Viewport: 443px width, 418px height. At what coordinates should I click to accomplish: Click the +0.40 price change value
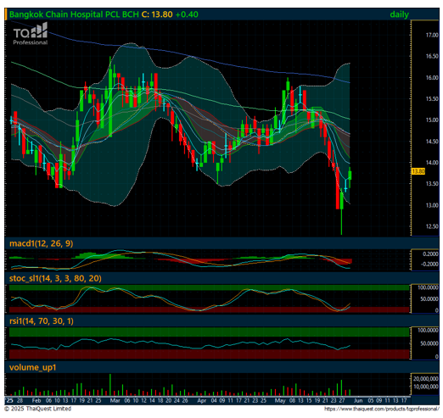point(187,14)
